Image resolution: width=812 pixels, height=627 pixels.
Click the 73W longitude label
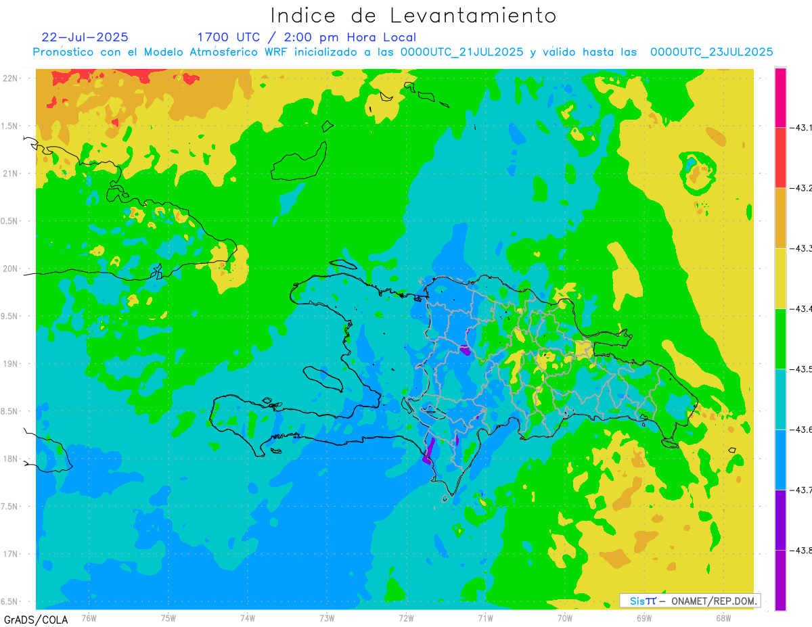pos(327,618)
